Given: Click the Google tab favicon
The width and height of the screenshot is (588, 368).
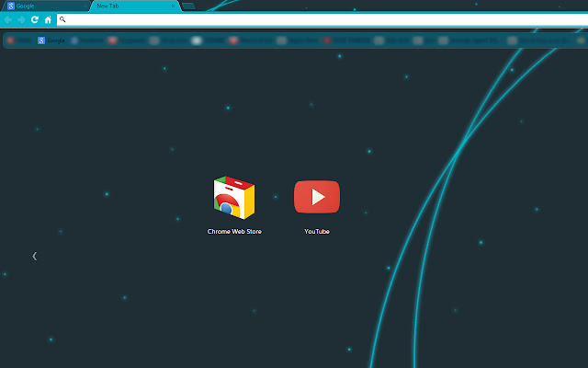Looking at the screenshot, I should (x=11, y=6).
